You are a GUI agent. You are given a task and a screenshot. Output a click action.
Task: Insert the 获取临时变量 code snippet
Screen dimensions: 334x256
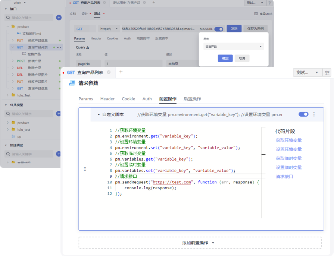(288, 158)
